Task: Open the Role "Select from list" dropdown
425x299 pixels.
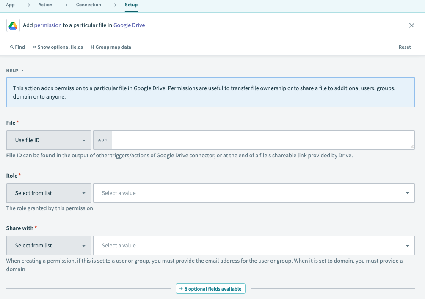Action: (48, 192)
